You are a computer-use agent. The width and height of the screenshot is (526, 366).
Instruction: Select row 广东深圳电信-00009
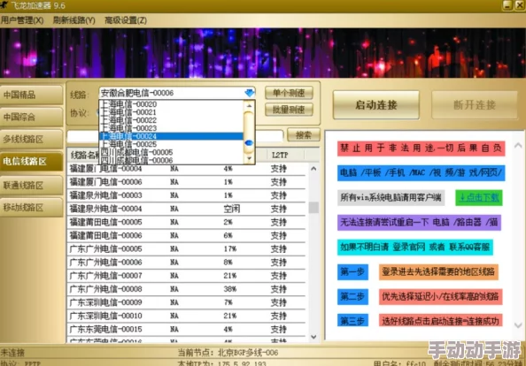(187, 302)
